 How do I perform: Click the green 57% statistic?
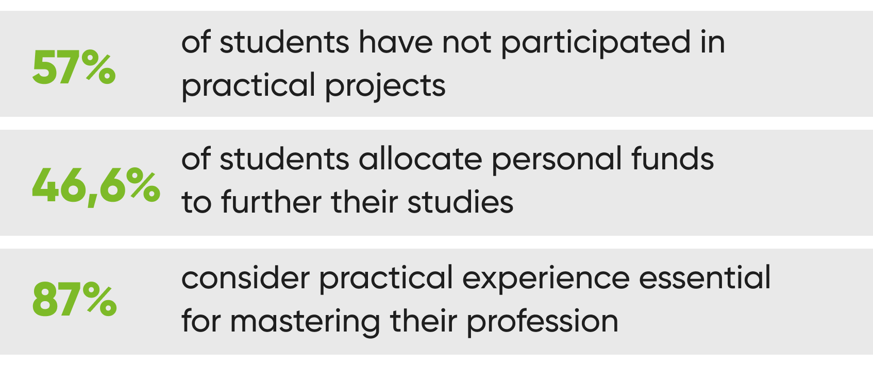[74, 67]
